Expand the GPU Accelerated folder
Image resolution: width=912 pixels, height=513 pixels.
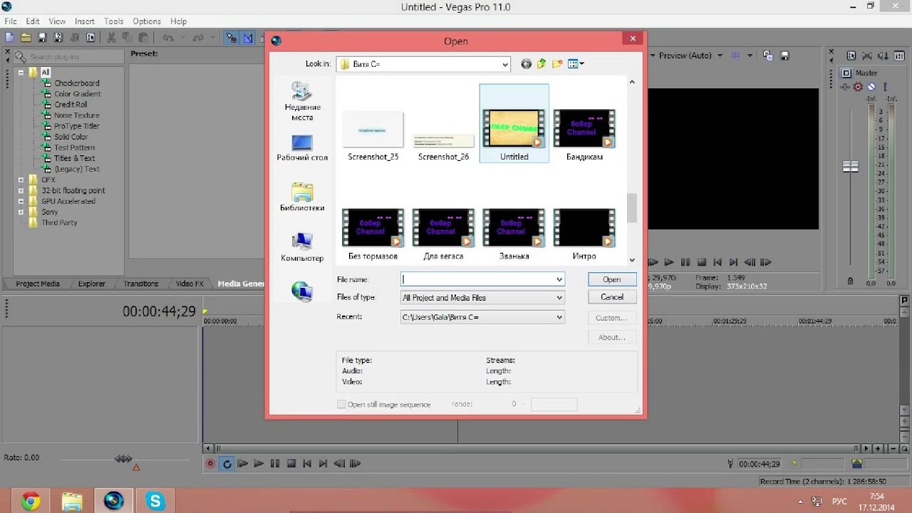click(21, 202)
